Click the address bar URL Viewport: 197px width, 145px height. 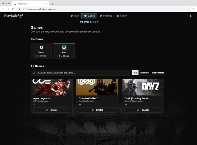(x=39, y=9)
